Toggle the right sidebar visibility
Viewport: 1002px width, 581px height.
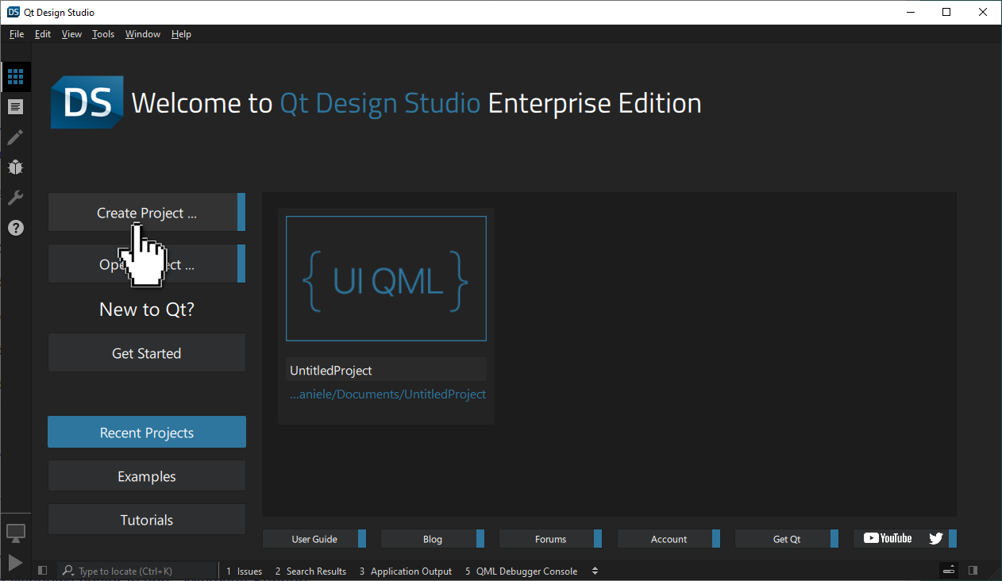[973, 570]
